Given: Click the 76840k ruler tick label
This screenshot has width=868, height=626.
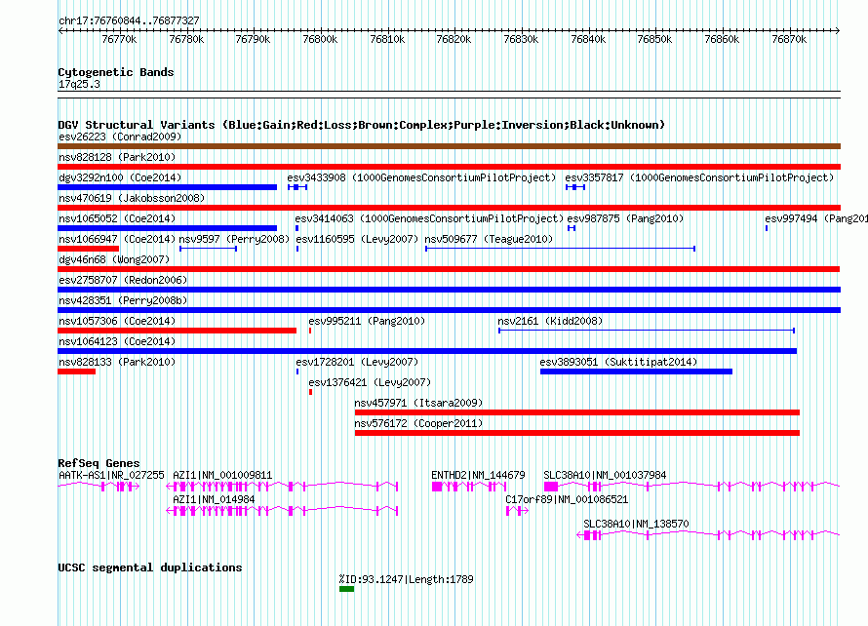Looking at the screenshot, I should [588, 39].
